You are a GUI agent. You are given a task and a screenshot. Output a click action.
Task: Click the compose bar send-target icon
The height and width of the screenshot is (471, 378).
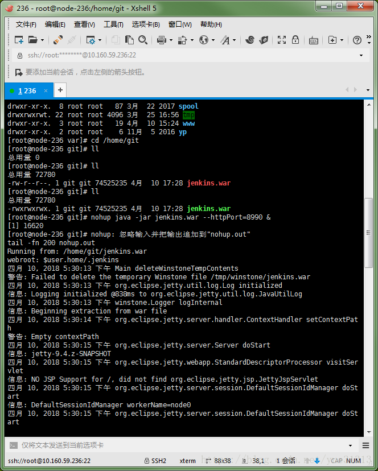(13, 445)
